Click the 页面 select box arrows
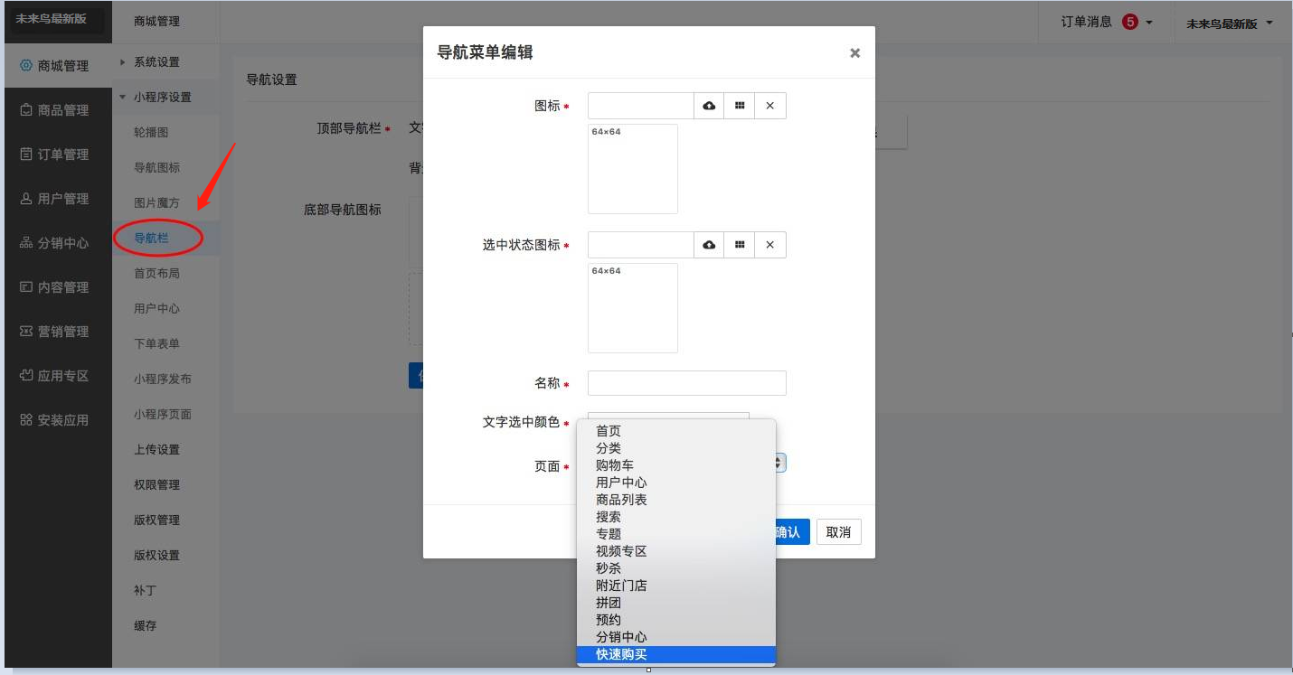The width and height of the screenshot is (1293, 675). point(780,463)
